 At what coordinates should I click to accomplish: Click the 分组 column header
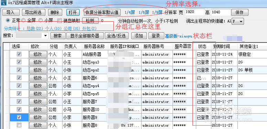coord(55,46)
